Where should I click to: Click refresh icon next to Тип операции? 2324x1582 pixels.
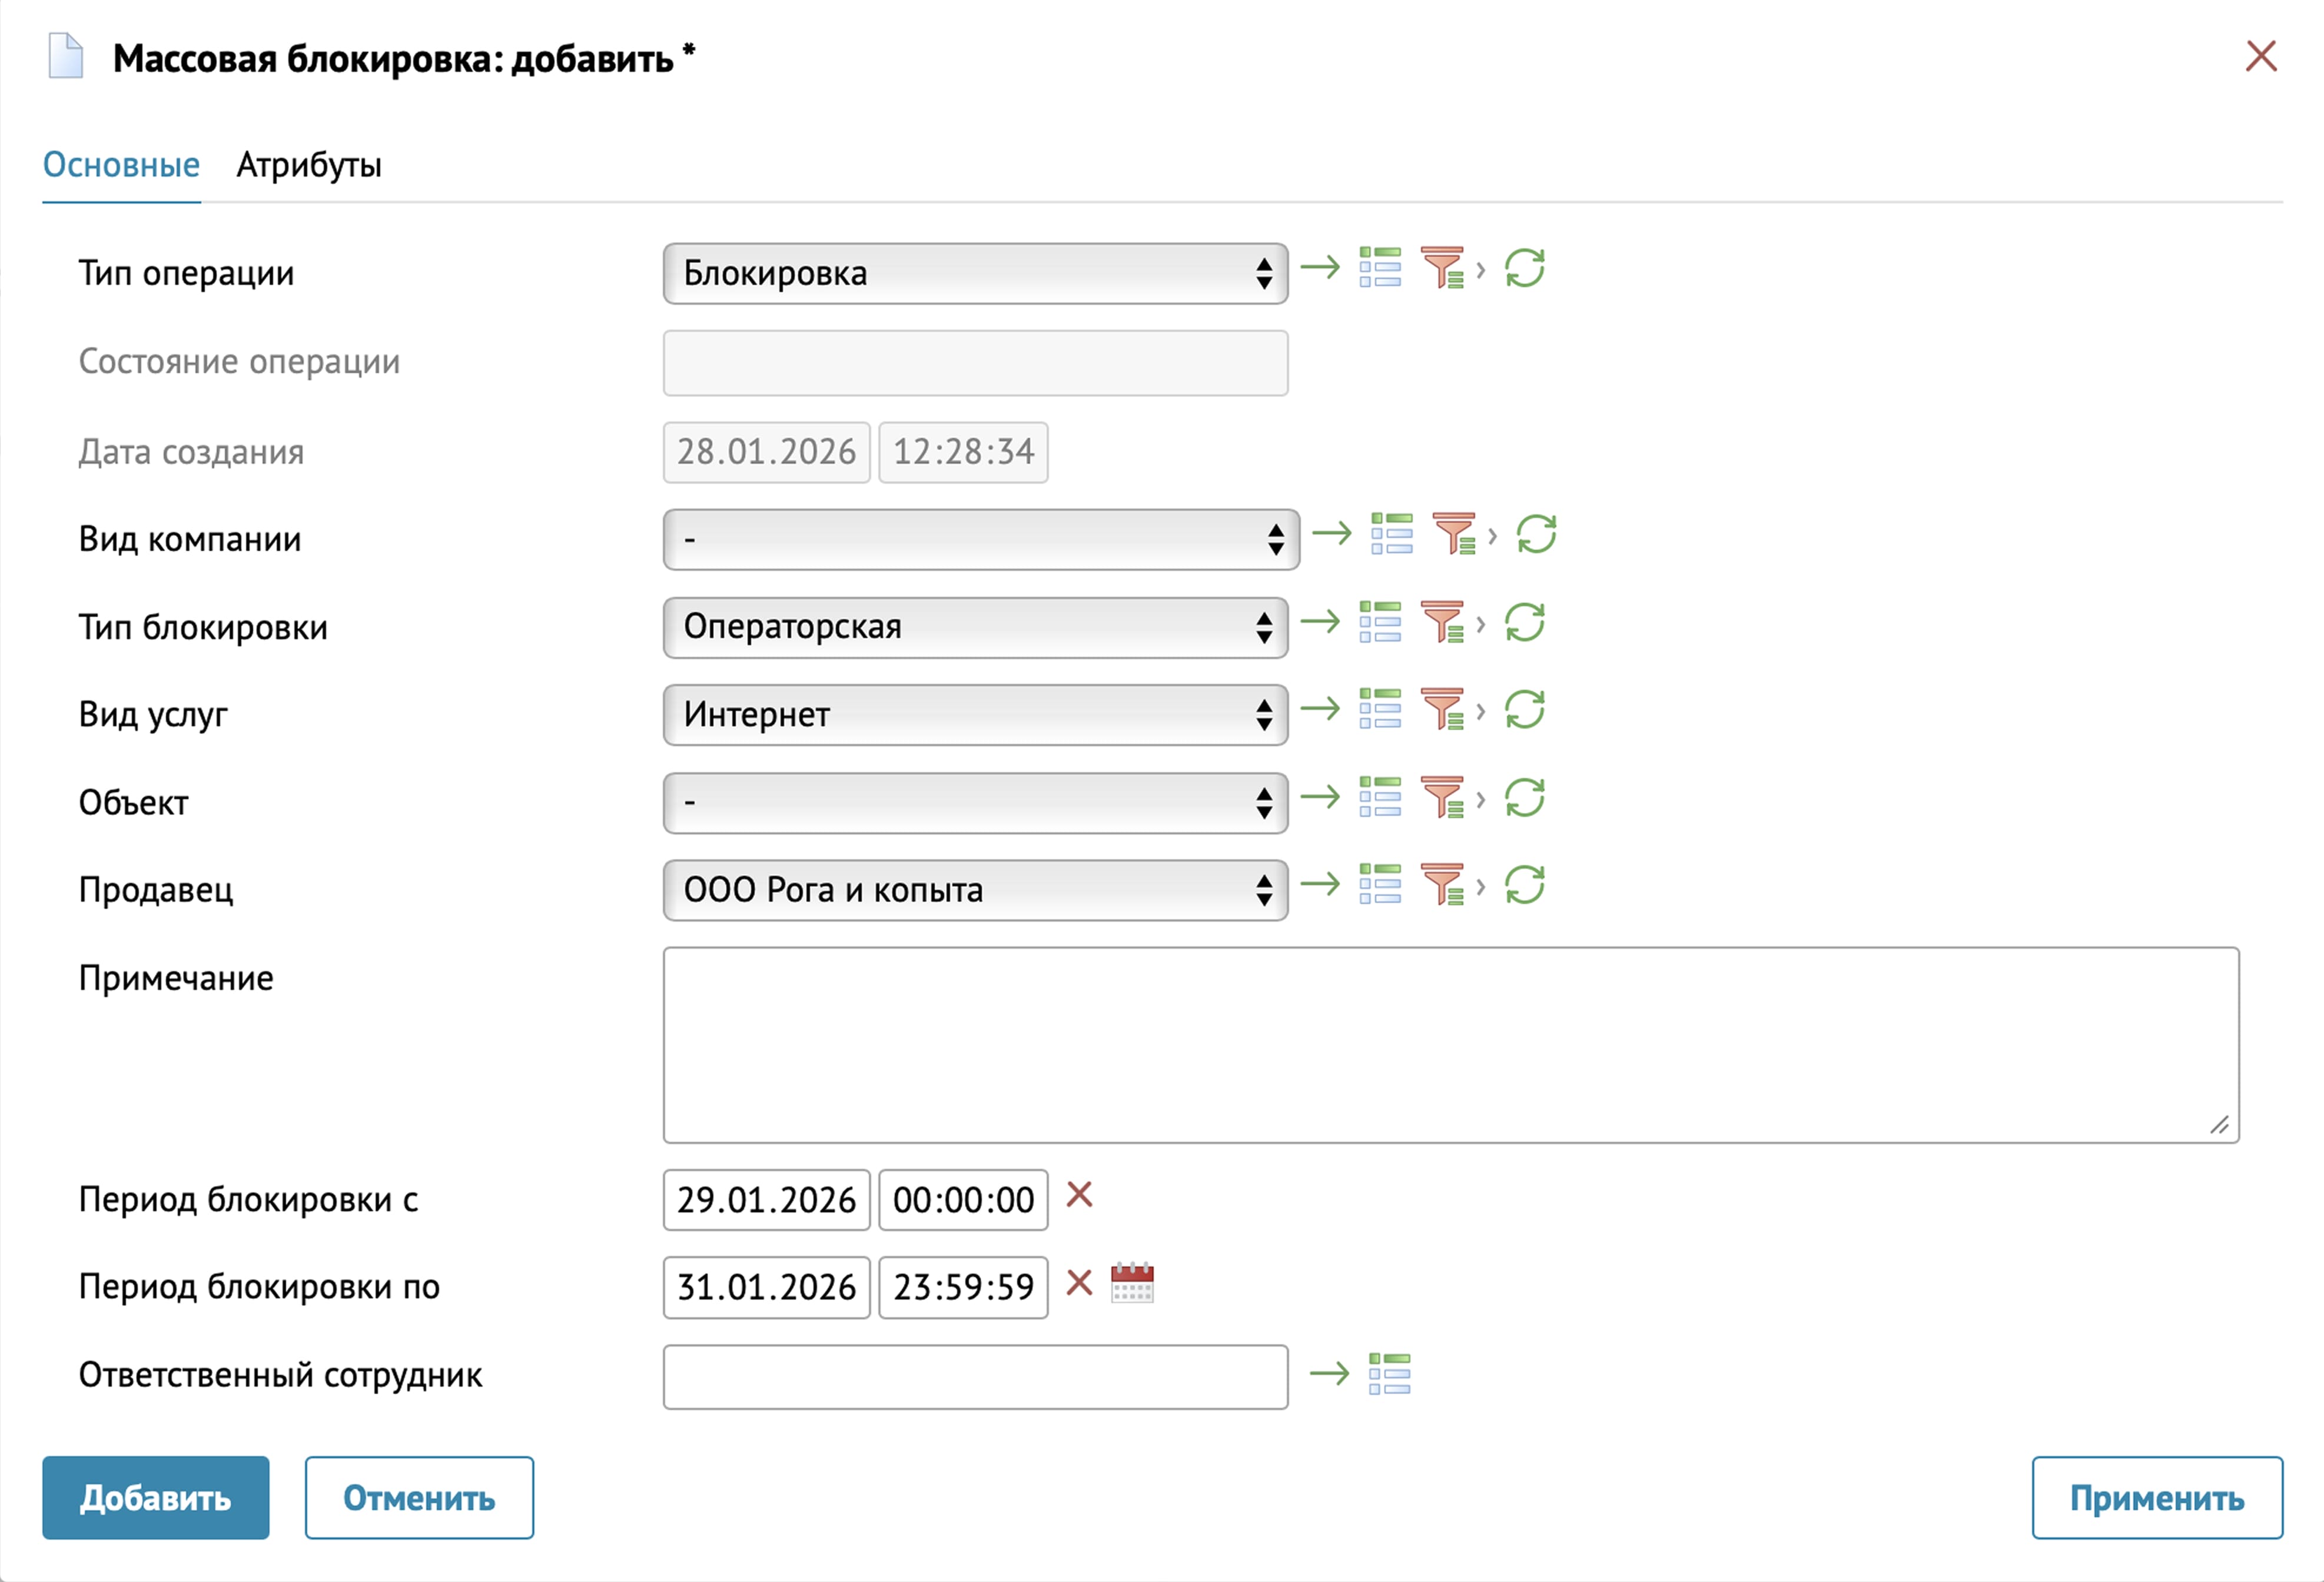pyautogui.click(x=1524, y=268)
